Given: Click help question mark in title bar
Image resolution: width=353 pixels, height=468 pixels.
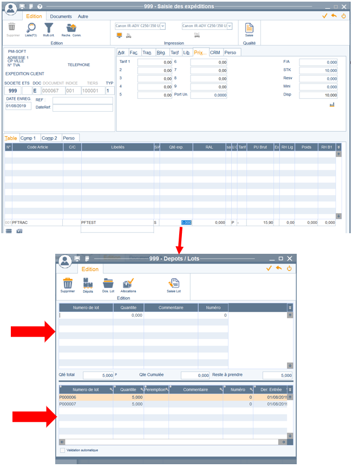Looking at the screenshot, I should (x=40, y=7).
